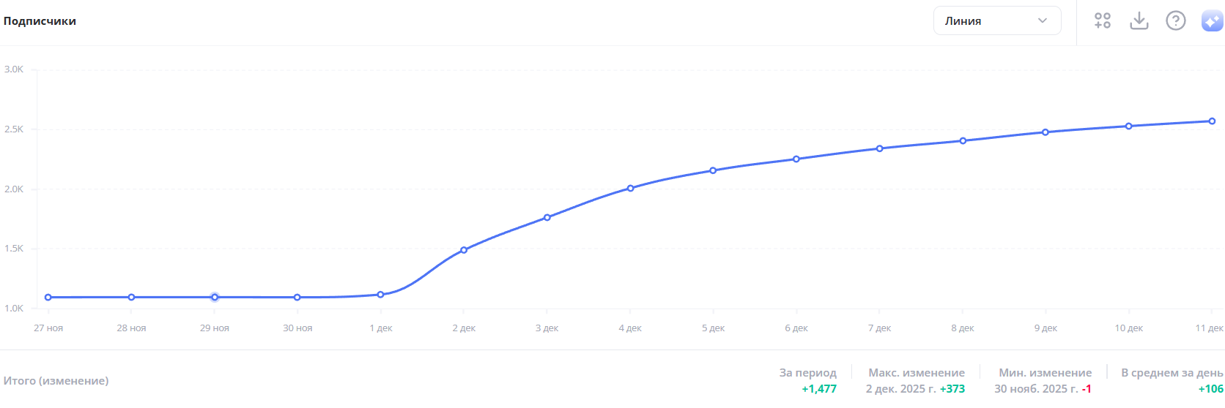The width and height of the screenshot is (1225, 408).
Task: Select the 9 дек point on the chart
Action: 1045,132
